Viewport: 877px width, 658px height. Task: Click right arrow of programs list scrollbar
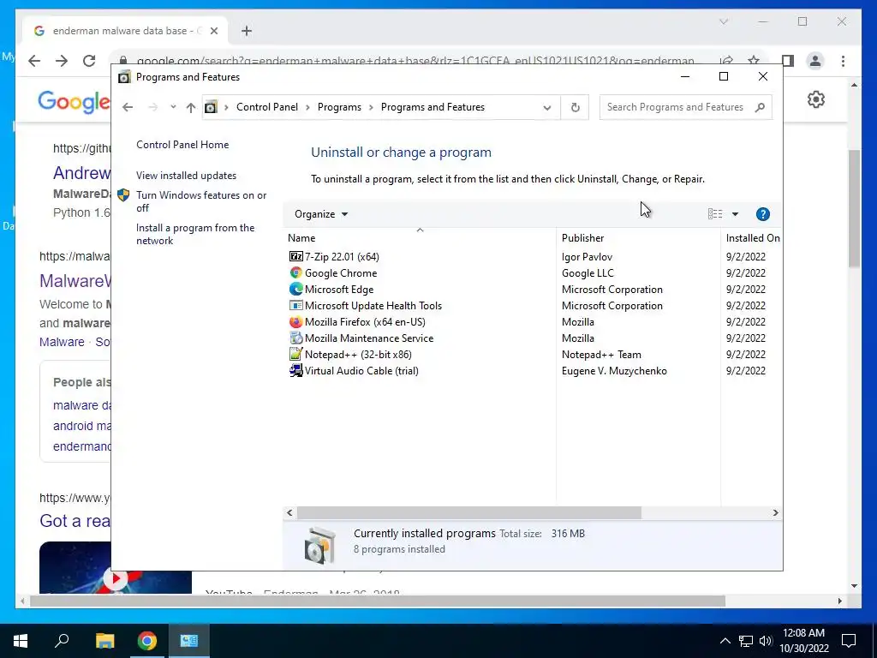[775, 512]
